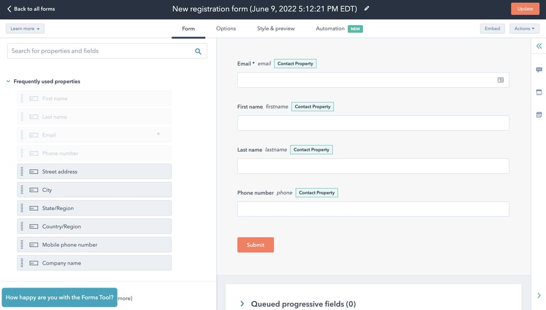The width and height of the screenshot is (546, 310).
Task: Open the Actions dropdown
Action: 524,29
